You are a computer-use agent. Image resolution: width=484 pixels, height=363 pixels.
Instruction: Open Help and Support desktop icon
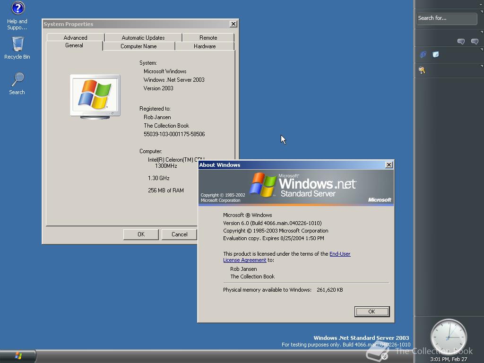pos(17,16)
